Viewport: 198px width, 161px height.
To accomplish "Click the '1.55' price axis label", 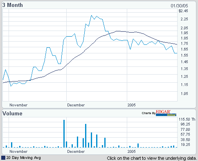I will [184, 55].
